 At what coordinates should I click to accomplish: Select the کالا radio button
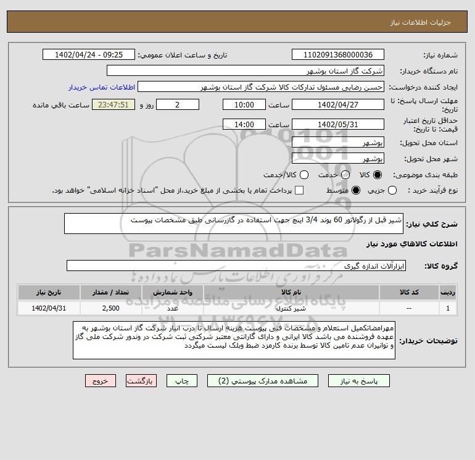(378, 175)
